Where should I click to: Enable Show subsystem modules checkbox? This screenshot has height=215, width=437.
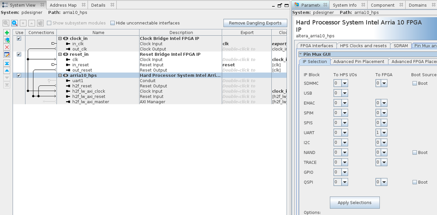pos(49,23)
